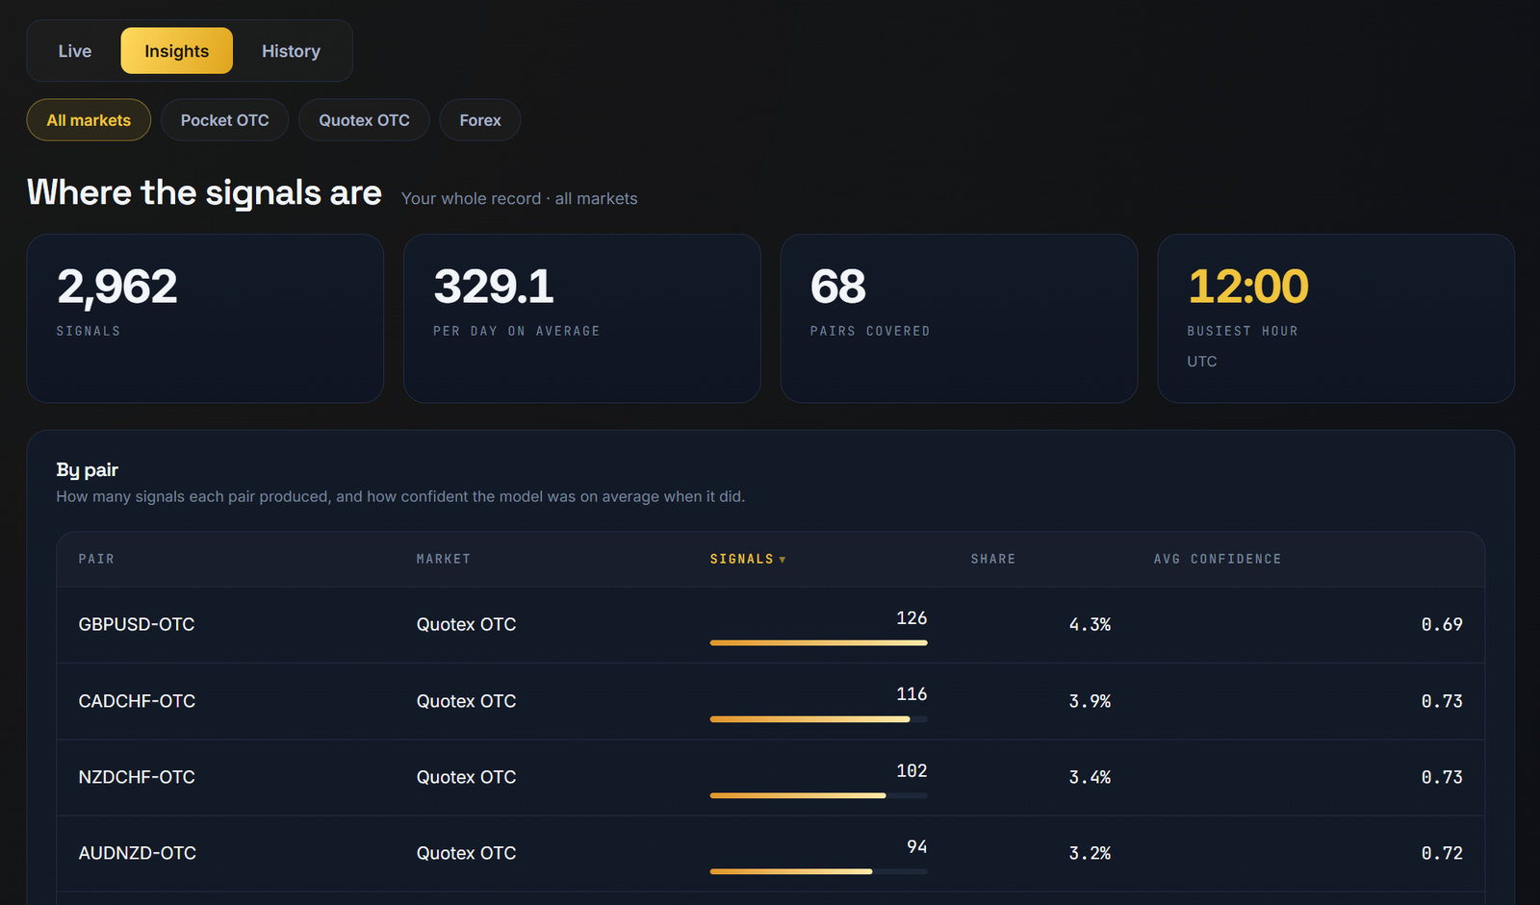Image resolution: width=1540 pixels, height=905 pixels.
Task: Click NZDCHF-OTC signal bar
Action: point(819,795)
